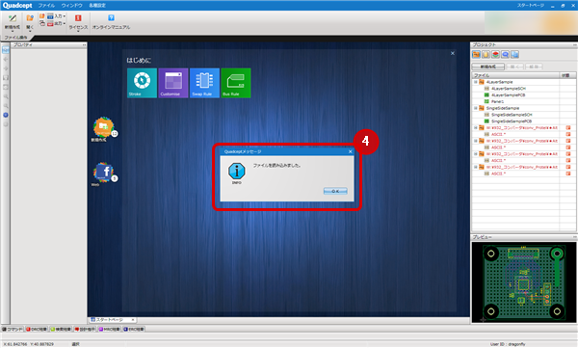Toggle the プレビュー panel pin
The image size is (578, 348).
tap(574, 237)
